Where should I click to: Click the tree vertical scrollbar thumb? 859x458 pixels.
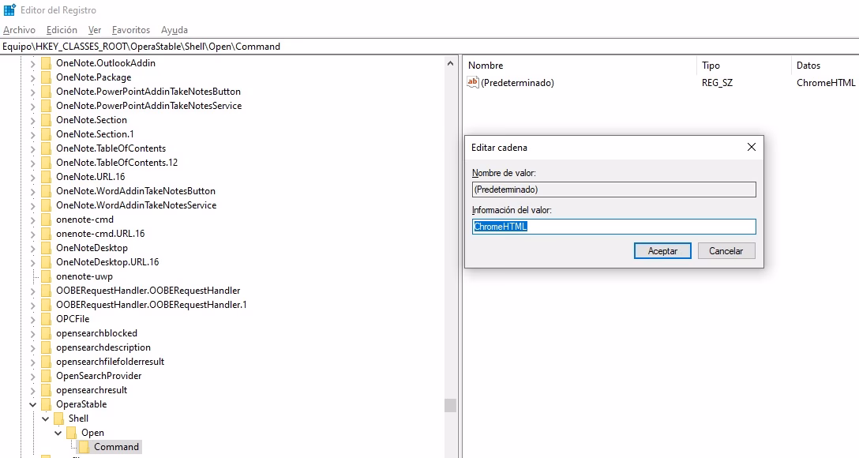coord(450,405)
